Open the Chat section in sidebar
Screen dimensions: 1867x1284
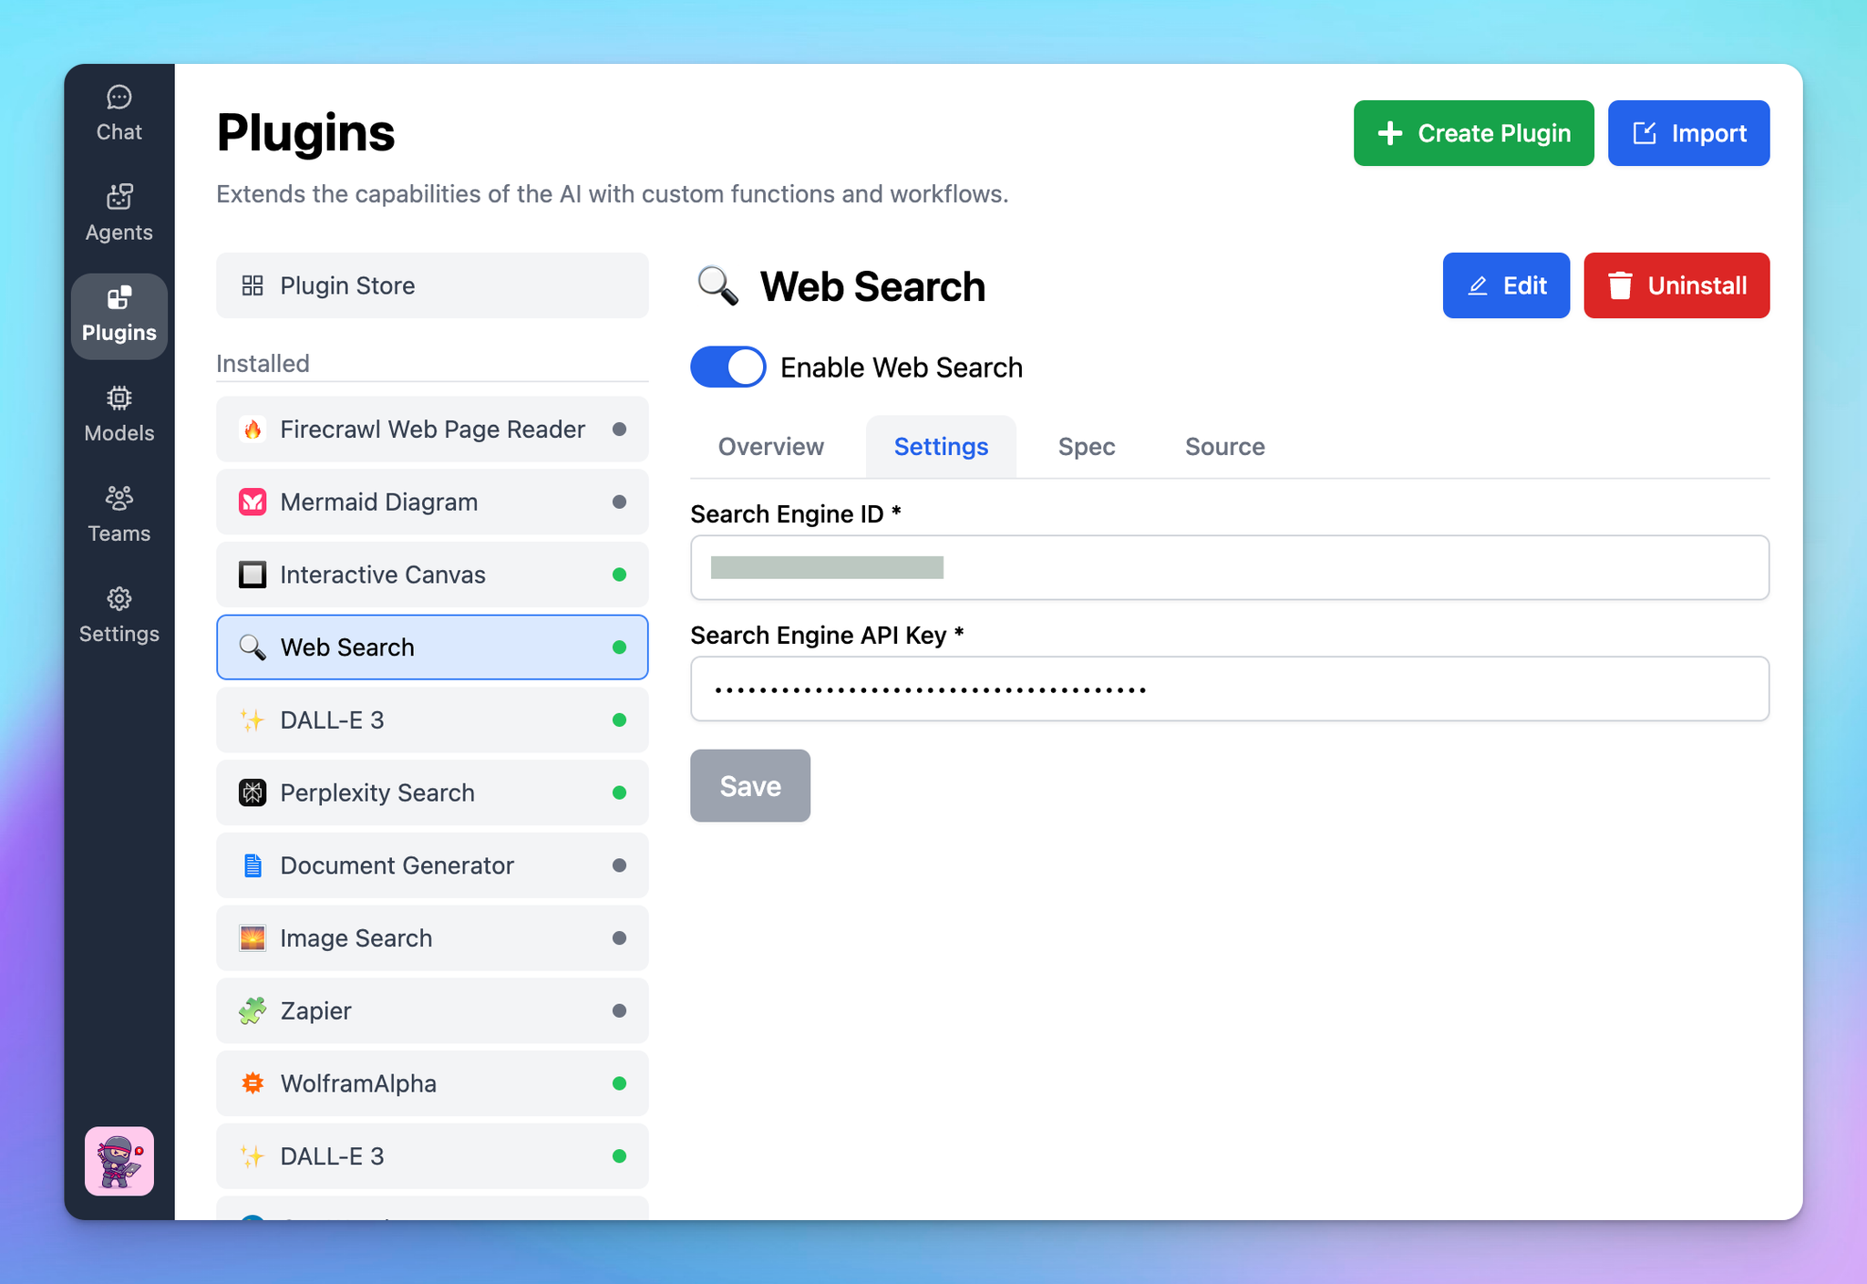point(119,114)
